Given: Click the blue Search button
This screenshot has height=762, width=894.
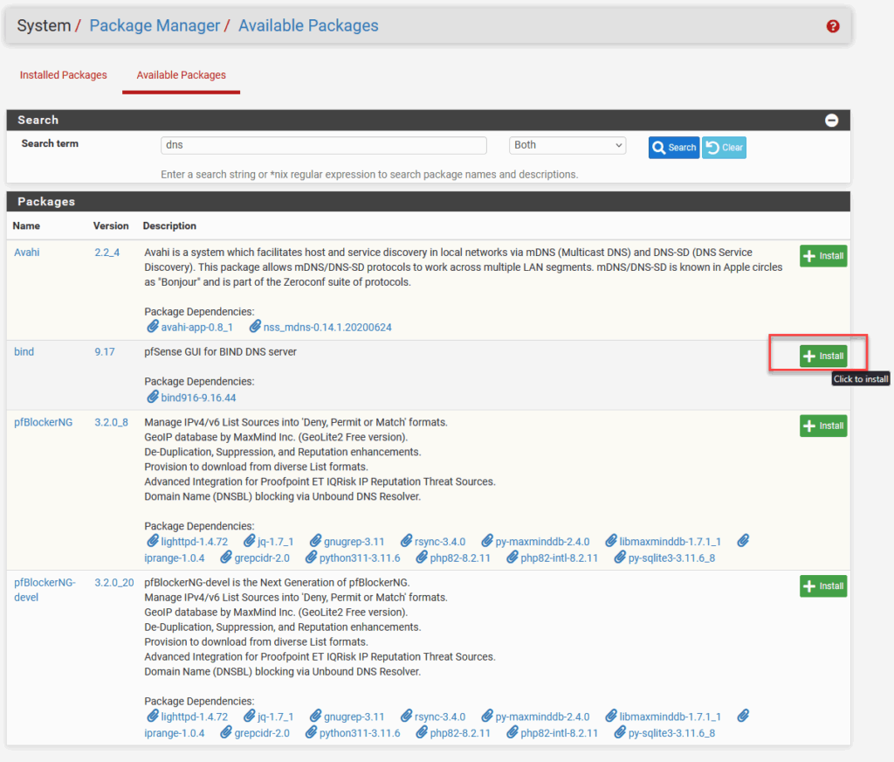Looking at the screenshot, I should [673, 148].
